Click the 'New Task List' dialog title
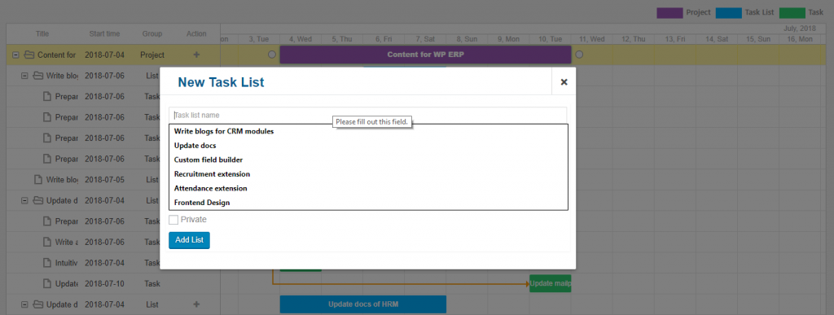Viewport: 834px width, 315px height. coord(221,82)
